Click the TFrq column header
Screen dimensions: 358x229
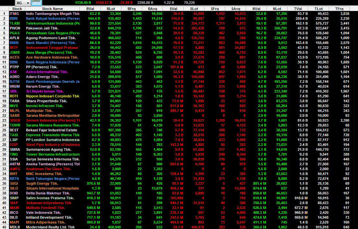pyautogui.click(x=339, y=9)
